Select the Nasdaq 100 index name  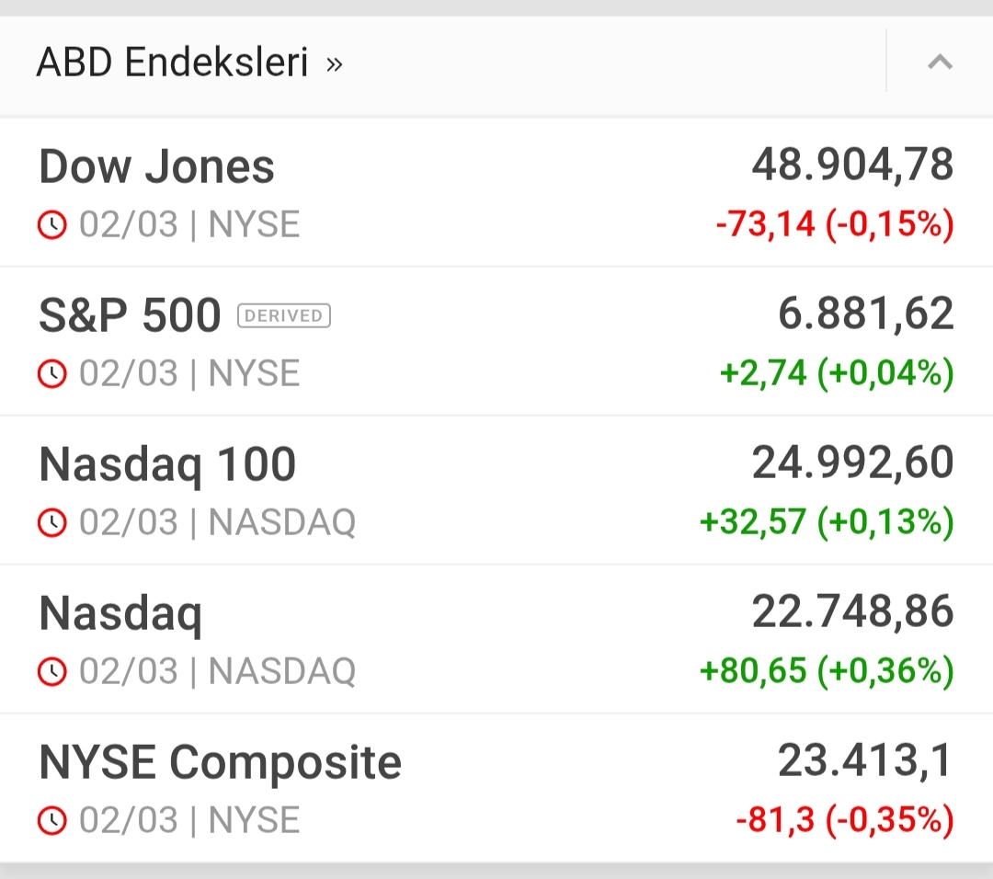(x=167, y=464)
